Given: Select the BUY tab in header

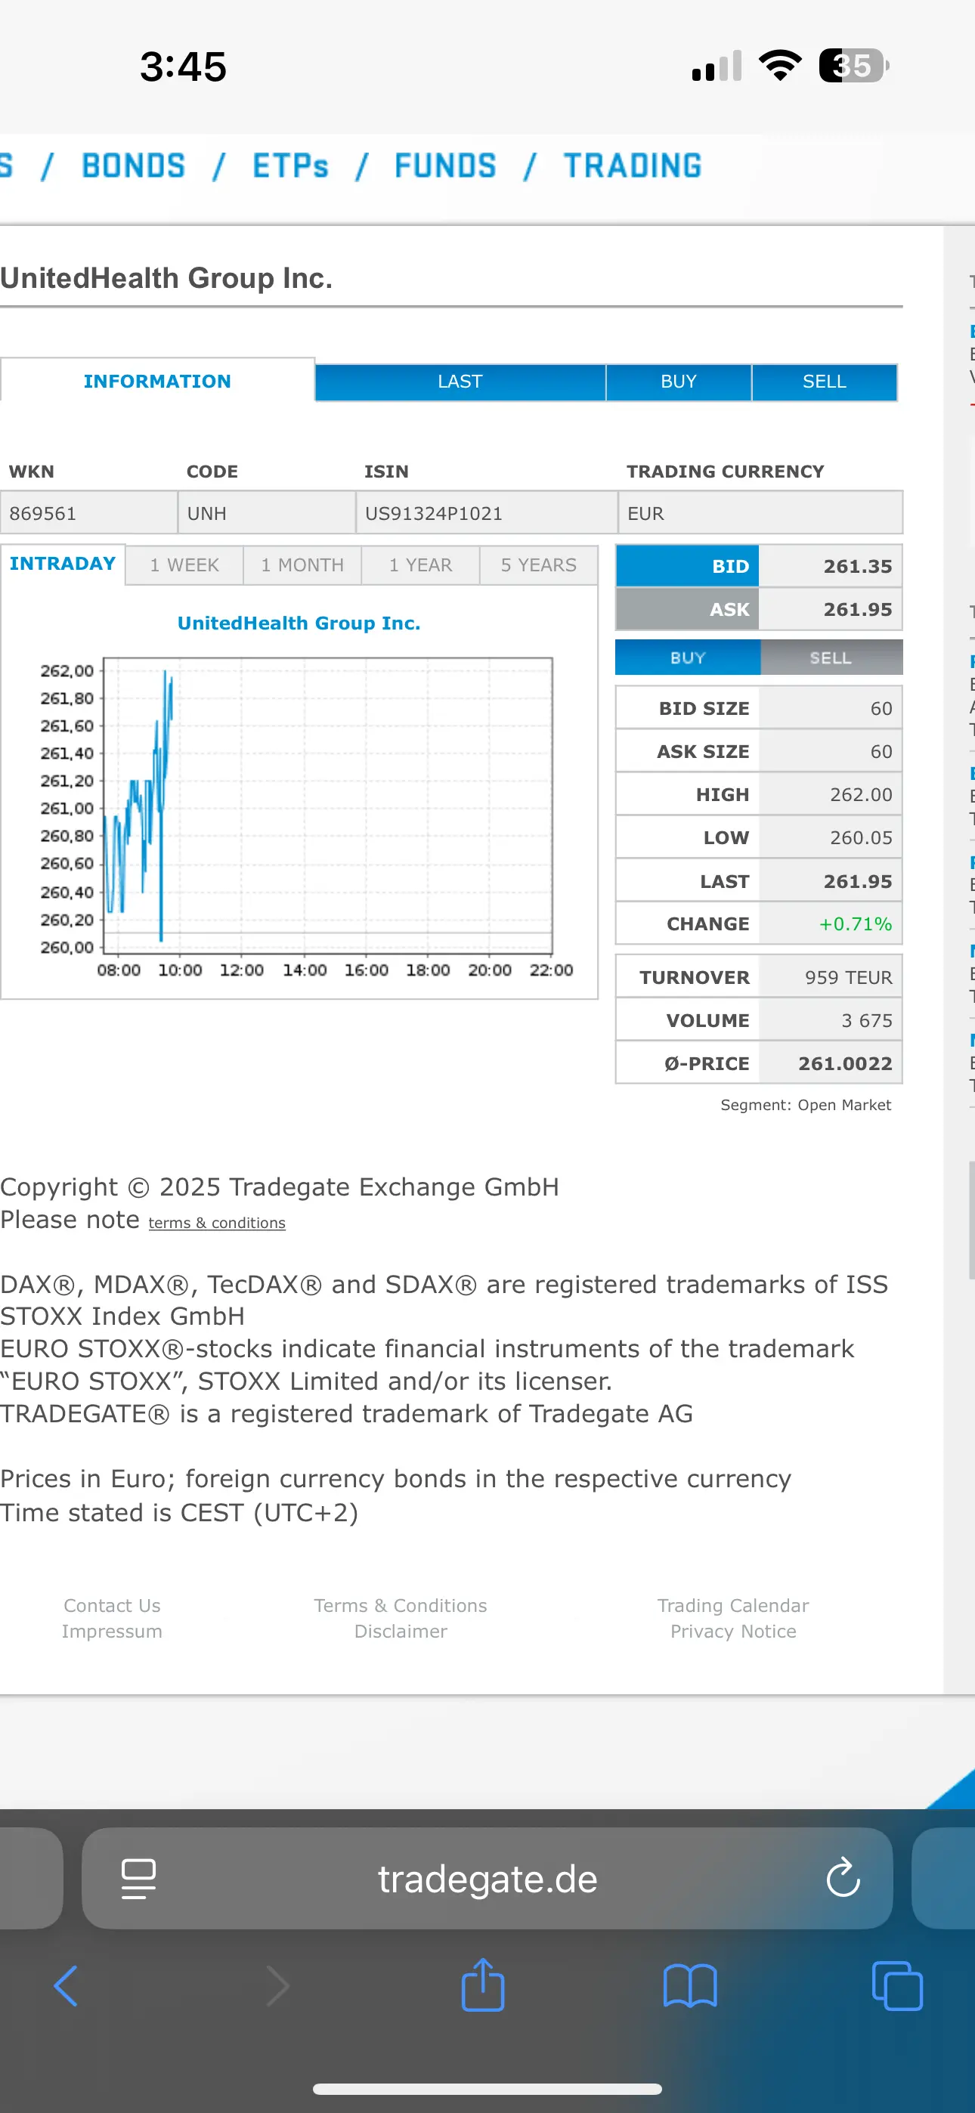Looking at the screenshot, I should [x=679, y=382].
